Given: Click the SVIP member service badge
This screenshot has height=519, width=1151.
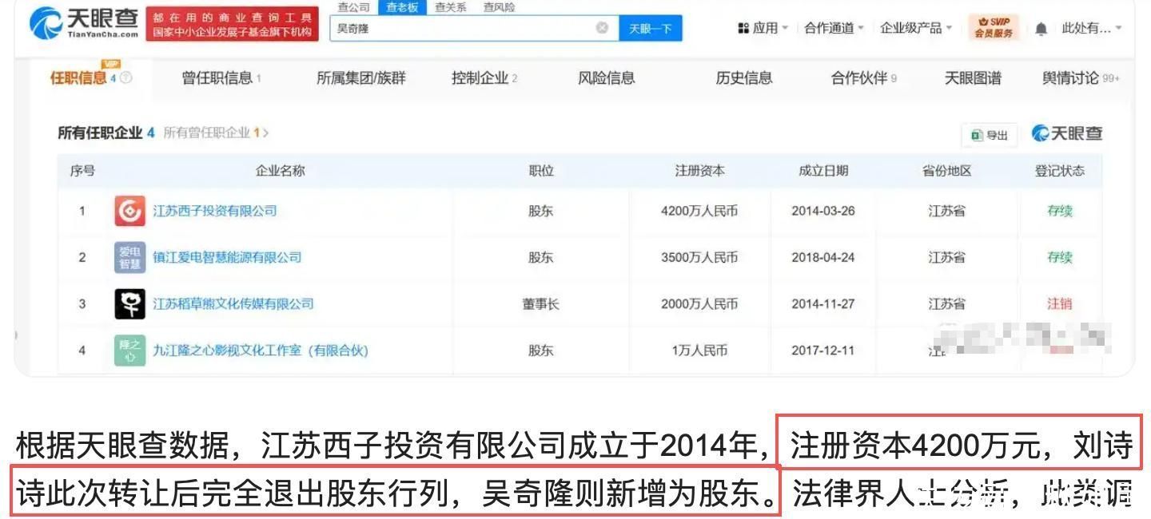Looking at the screenshot, I should [x=994, y=28].
